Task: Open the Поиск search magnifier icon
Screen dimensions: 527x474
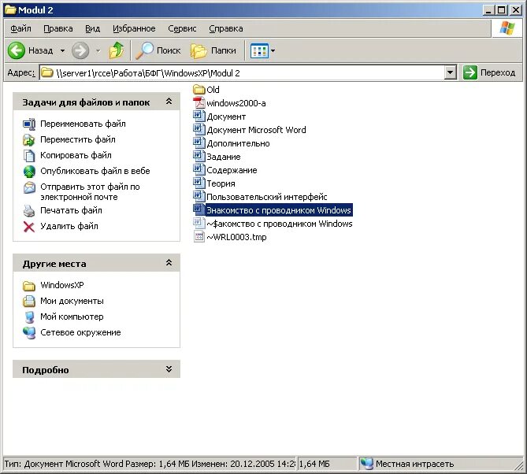Action: [x=144, y=50]
